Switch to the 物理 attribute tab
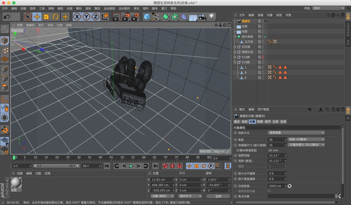351x205 pixels. [x=260, y=121]
